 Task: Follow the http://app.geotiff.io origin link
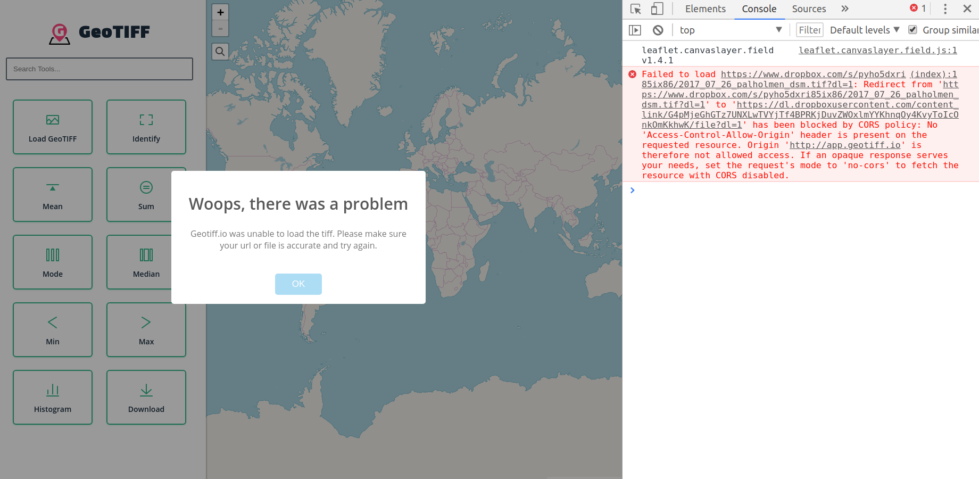(x=845, y=145)
